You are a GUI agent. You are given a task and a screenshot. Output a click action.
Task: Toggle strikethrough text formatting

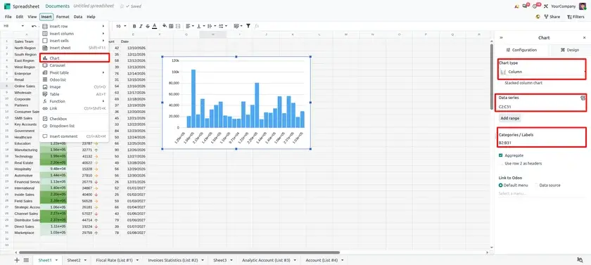[x=147, y=26]
